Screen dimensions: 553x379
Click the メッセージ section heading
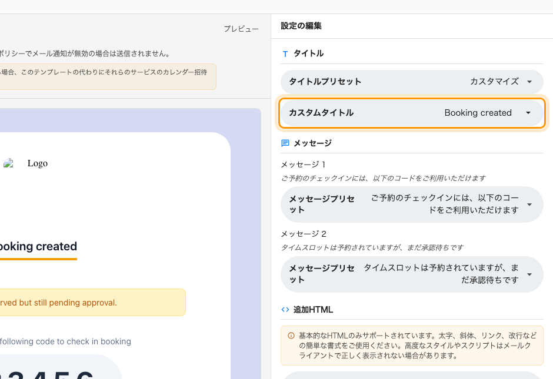point(312,143)
